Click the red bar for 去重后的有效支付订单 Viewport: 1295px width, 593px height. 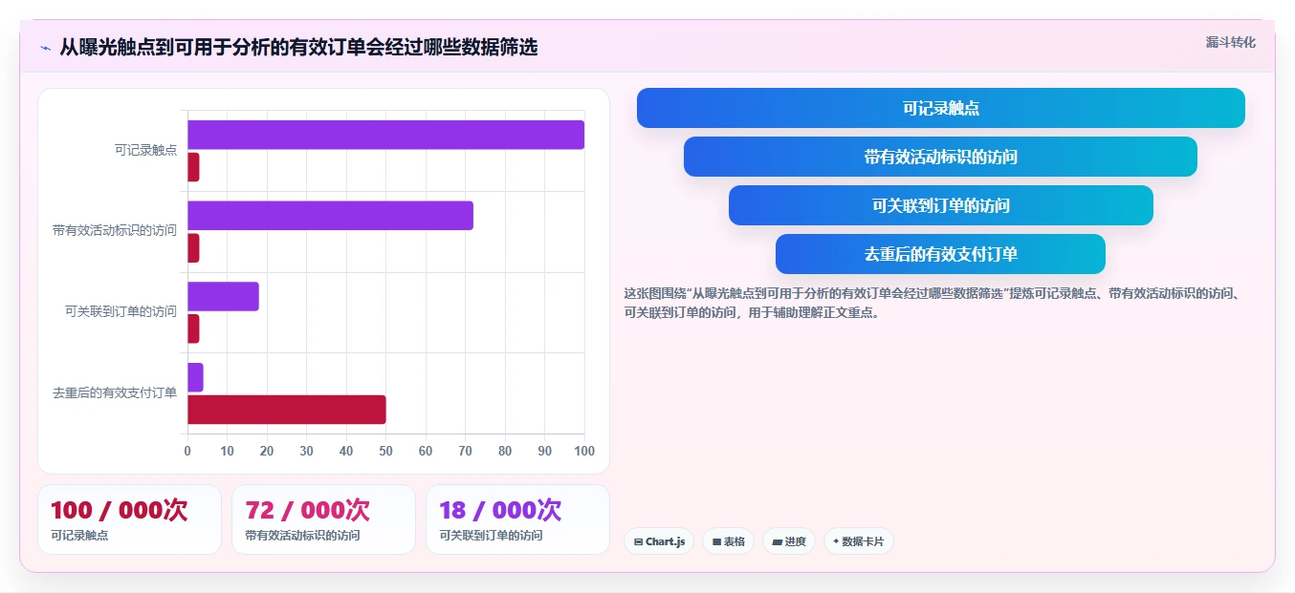(287, 410)
